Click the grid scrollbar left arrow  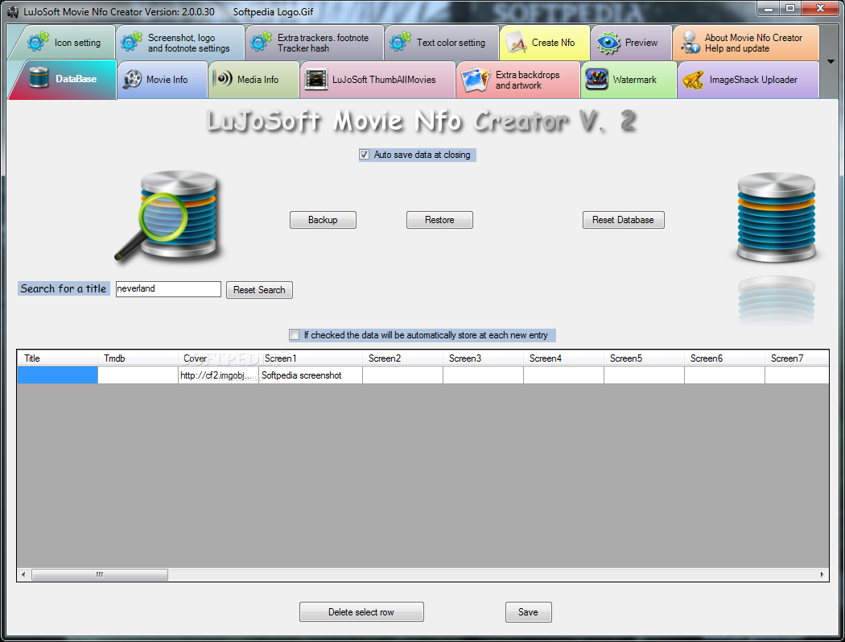coord(23,574)
